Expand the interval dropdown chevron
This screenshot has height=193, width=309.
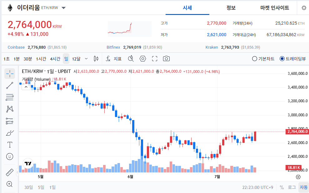click(86, 59)
